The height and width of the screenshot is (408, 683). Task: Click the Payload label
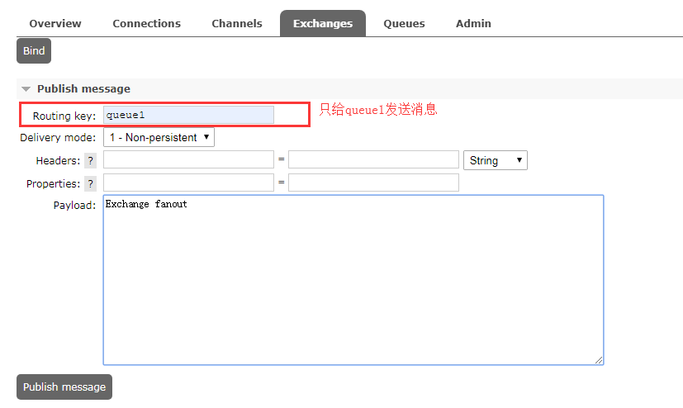click(74, 205)
